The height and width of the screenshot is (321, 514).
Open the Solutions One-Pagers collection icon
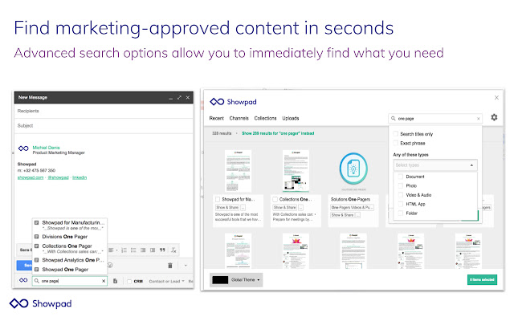point(353,169)
